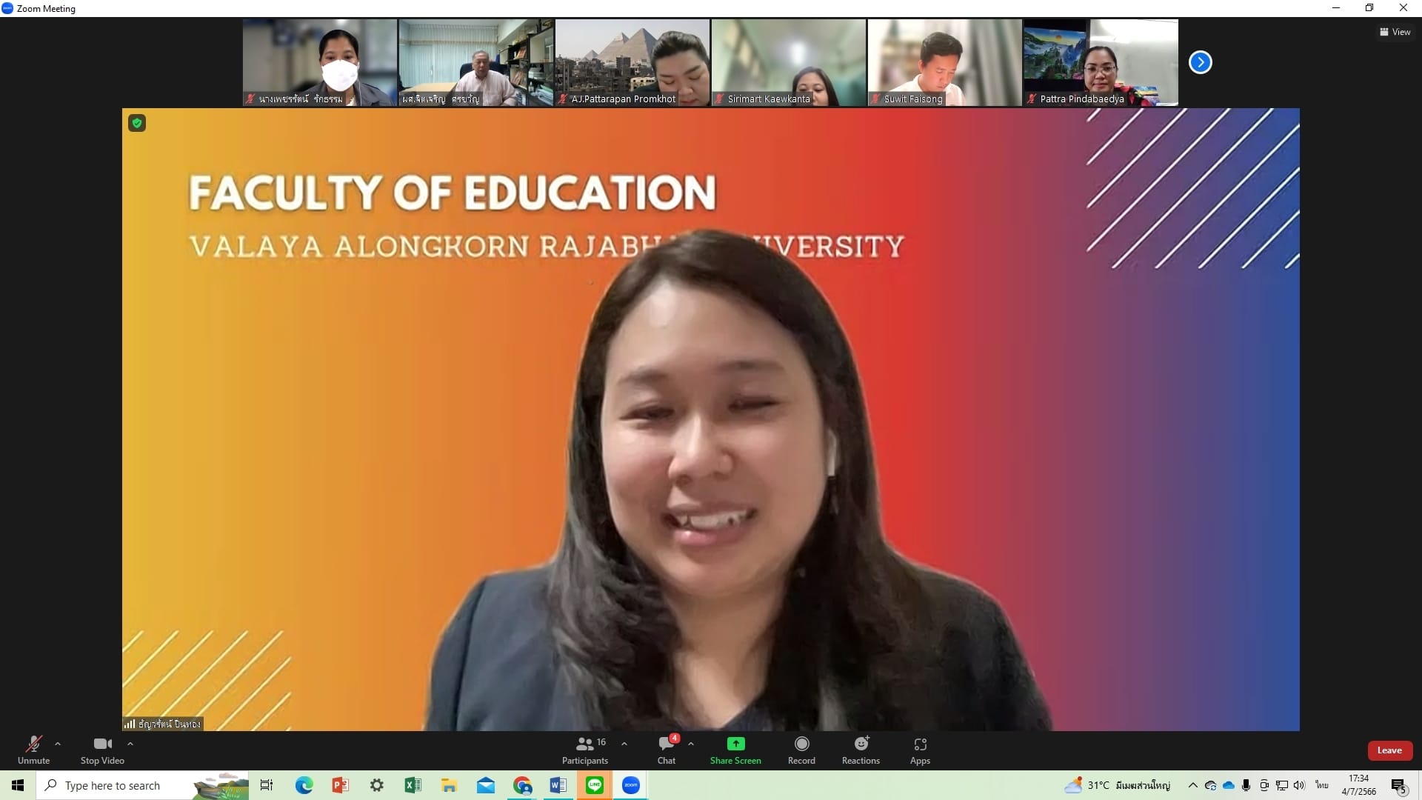This screenshot has height=800, width=1422.
Task: Click the Windows search box
Action: pyautogui.click(x=113, y=785)
